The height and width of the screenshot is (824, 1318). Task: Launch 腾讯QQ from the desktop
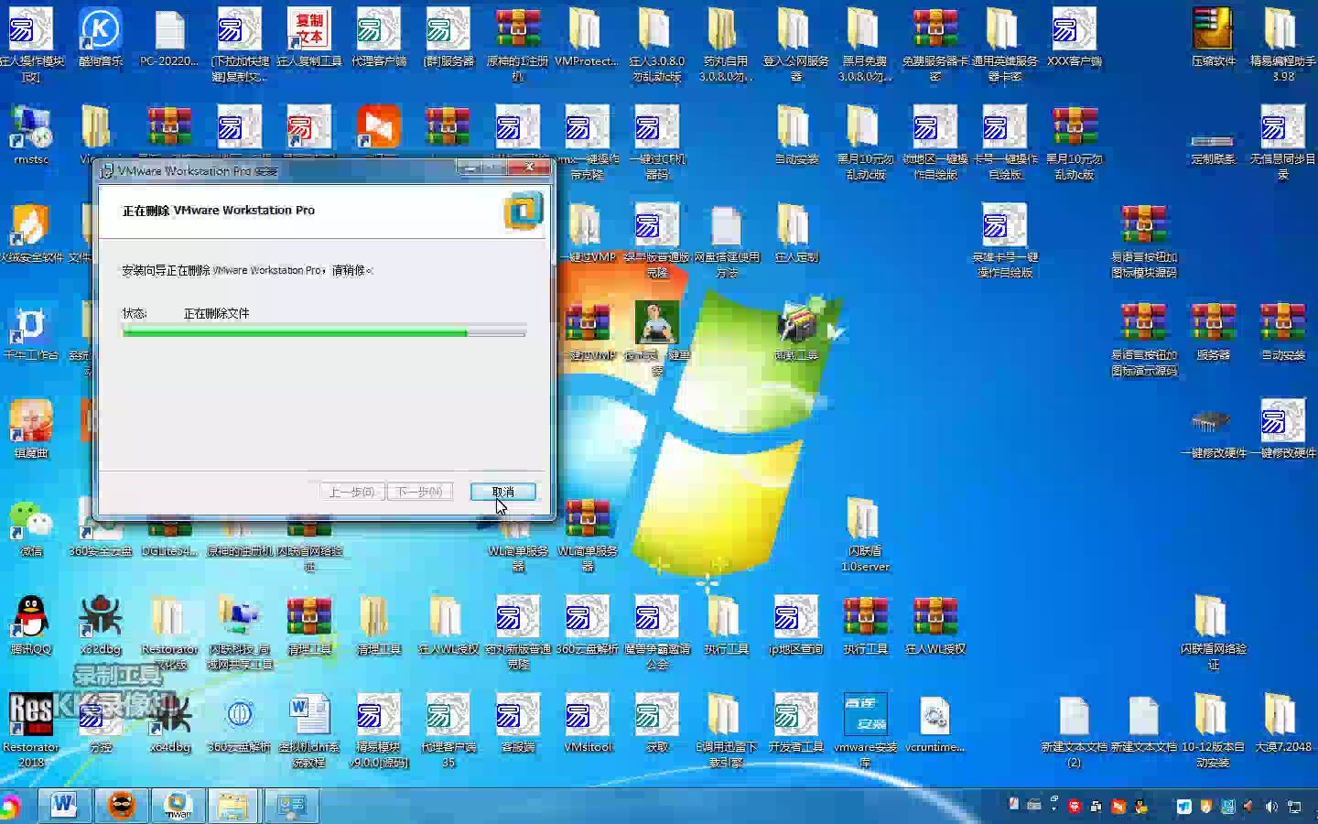(x=31, y=626)
